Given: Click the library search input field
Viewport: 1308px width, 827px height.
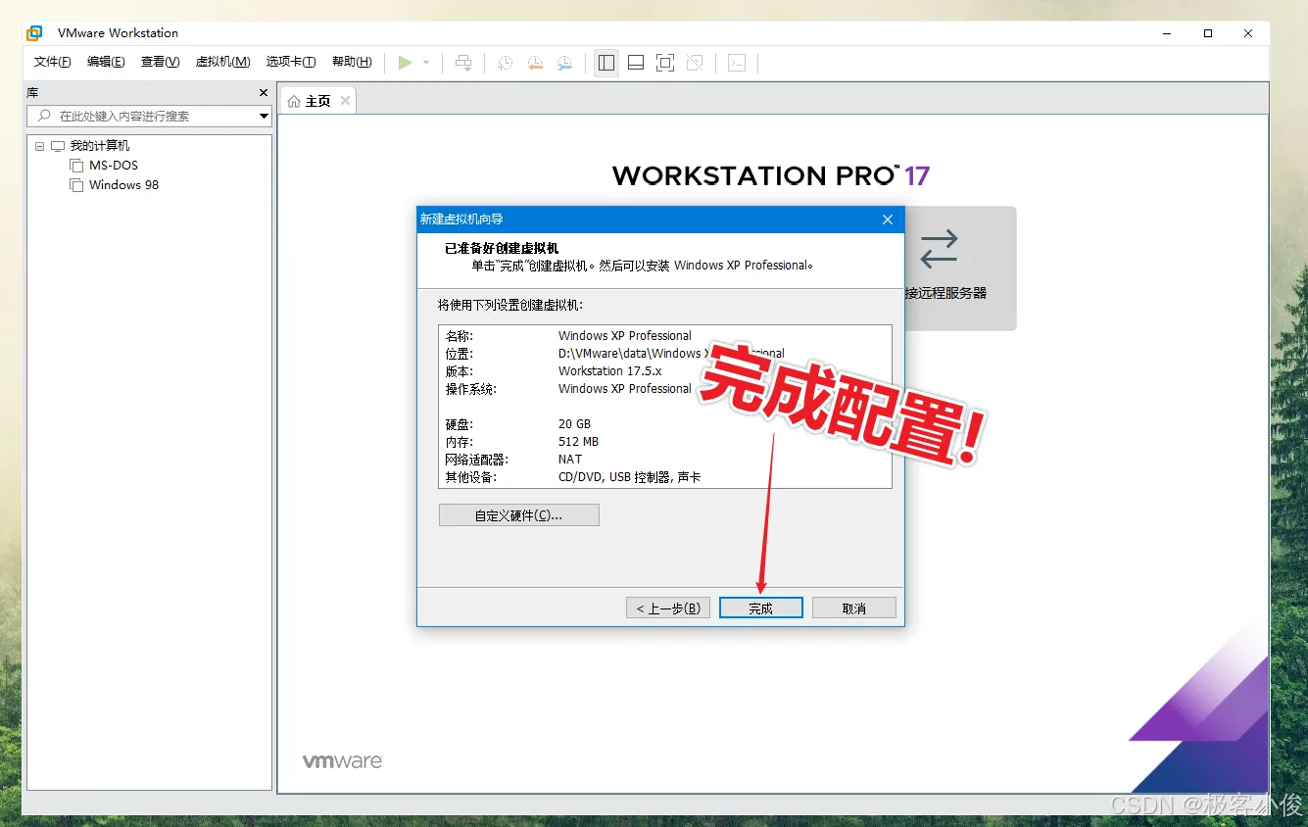Looking at the screenshot, I should (149, 116).
